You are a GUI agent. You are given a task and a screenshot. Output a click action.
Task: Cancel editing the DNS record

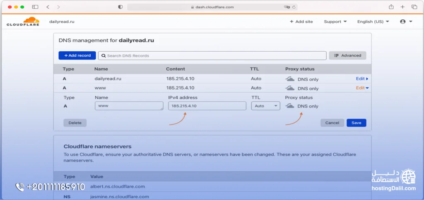(x=332, y=123)
